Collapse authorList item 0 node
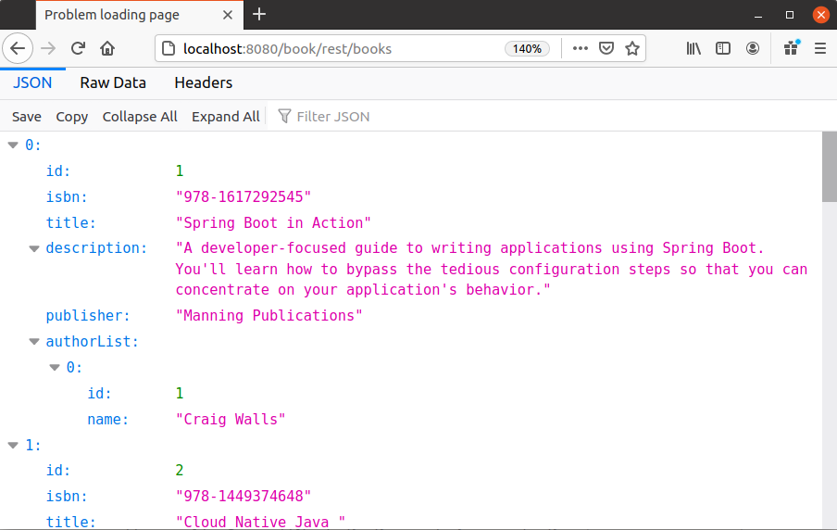This screenshot has height=530, width=837. [x=55, y=368]
